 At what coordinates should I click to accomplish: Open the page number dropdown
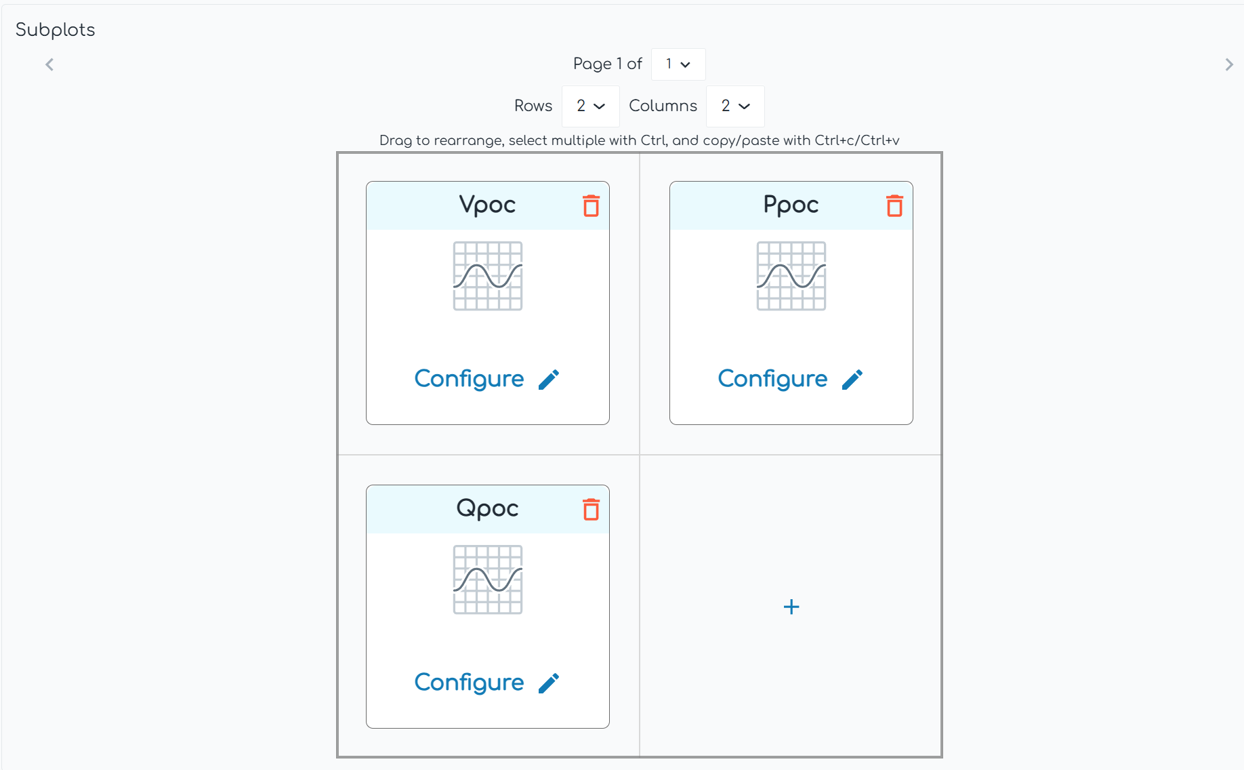point(678,64)
